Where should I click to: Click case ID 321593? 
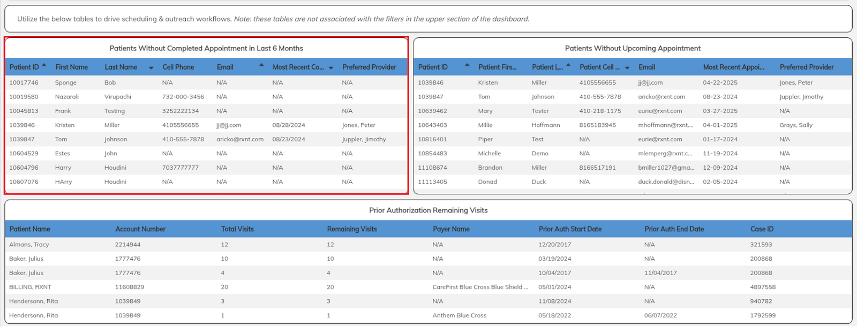(x=761, y=245)
